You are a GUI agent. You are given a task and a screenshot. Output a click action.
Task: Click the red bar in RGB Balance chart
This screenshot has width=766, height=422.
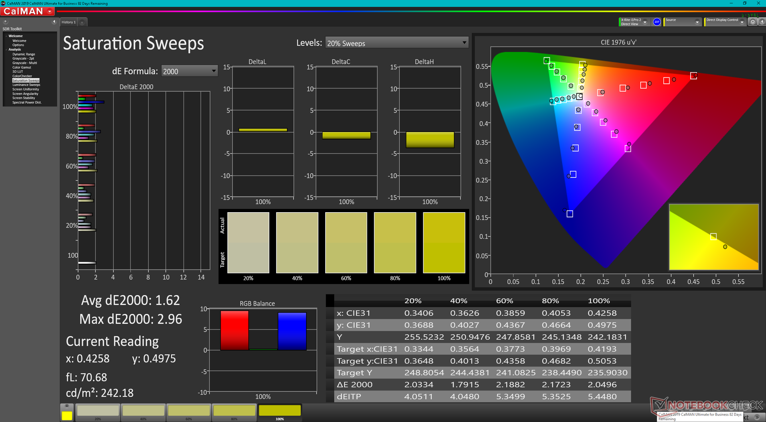click(235, 331)
